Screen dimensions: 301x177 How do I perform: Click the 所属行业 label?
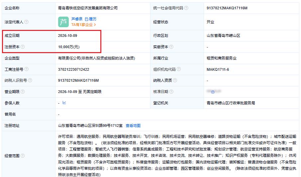click(x=160, y=58)
